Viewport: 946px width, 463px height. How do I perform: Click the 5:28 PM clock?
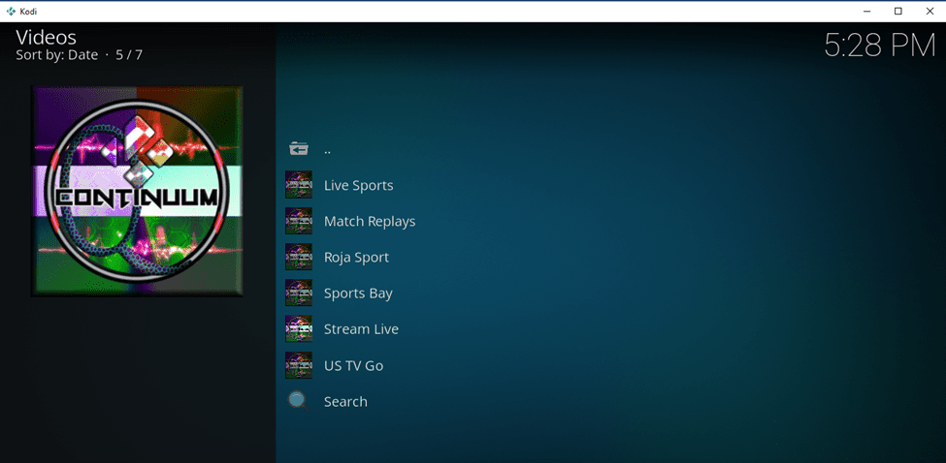[x=880, y=46]
